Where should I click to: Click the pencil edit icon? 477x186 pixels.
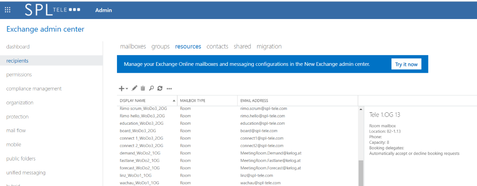(x=135, y=89)
